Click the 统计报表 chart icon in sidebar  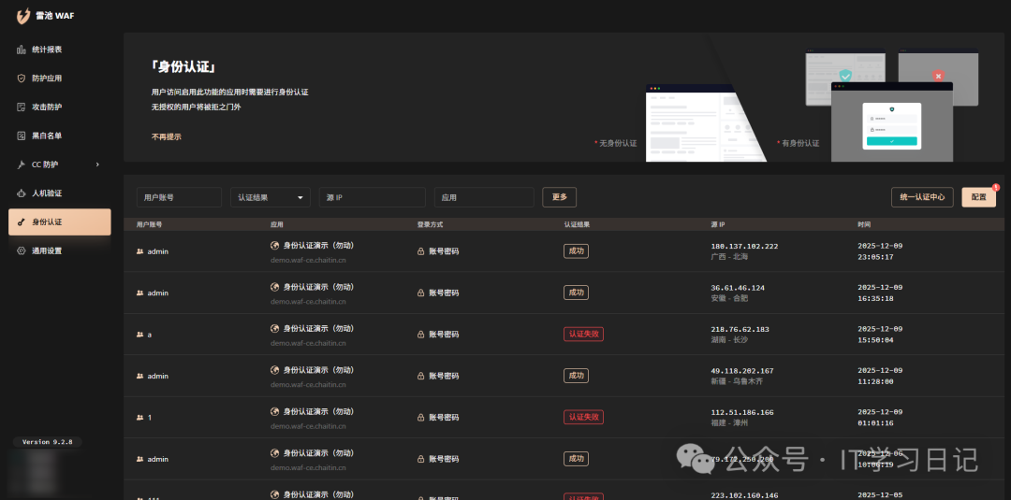22,50
